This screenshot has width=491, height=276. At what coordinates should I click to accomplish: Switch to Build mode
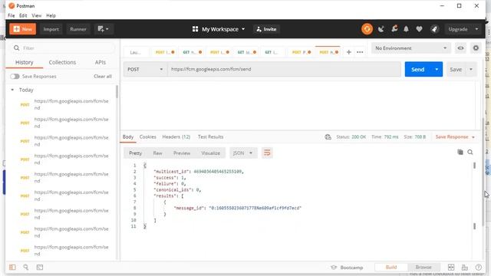(391, 268)
